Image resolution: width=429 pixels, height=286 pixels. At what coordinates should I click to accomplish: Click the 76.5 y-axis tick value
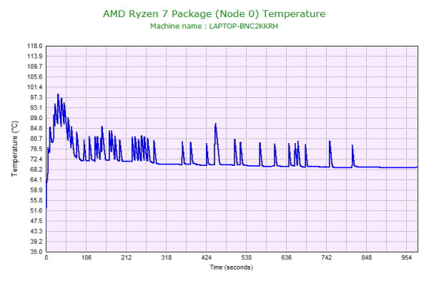click(x=36, y=149)
